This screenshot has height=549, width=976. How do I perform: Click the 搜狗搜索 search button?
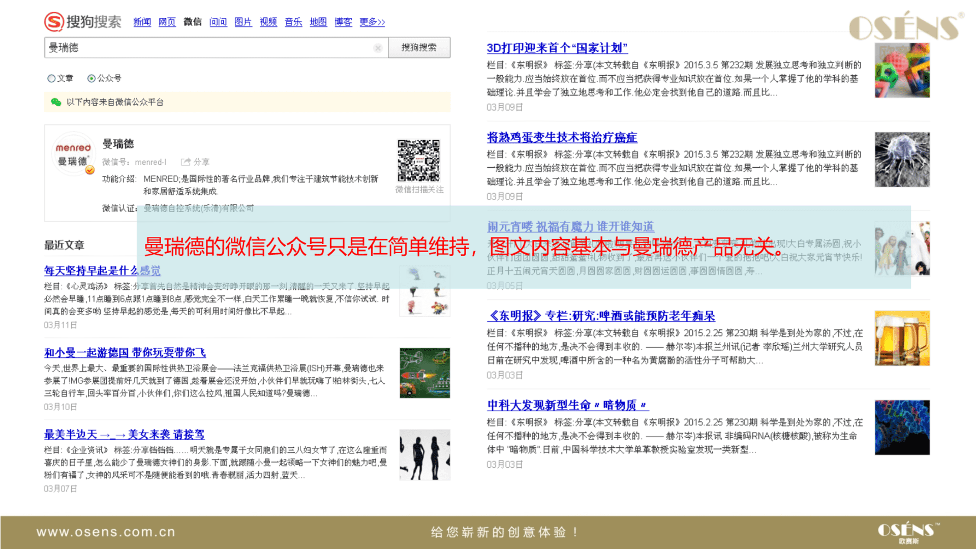pyautogui.click(x=419, y=47)
